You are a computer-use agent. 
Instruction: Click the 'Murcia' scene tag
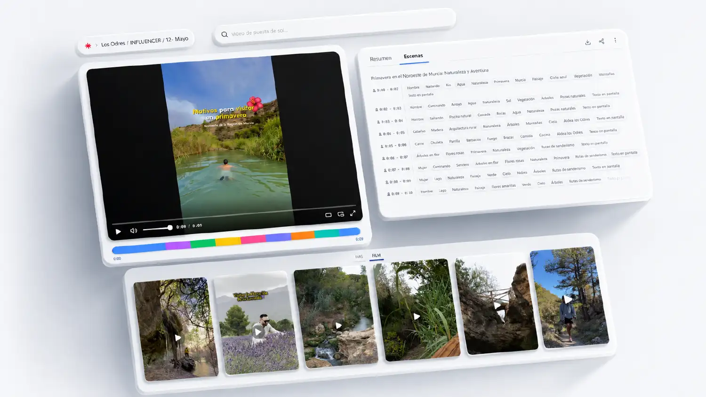tap(520, 80)
